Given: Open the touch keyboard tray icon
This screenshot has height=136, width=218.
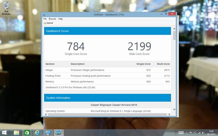Looking at the screenshot, I should (181, 133).
